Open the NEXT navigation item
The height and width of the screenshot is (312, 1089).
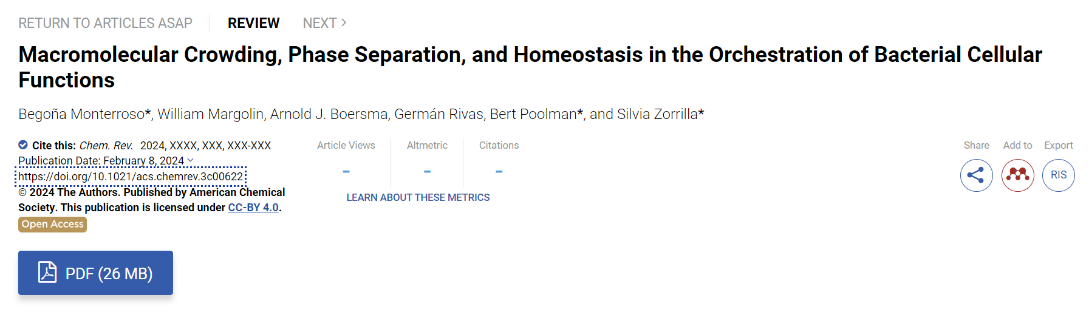(x=325, y=23)
